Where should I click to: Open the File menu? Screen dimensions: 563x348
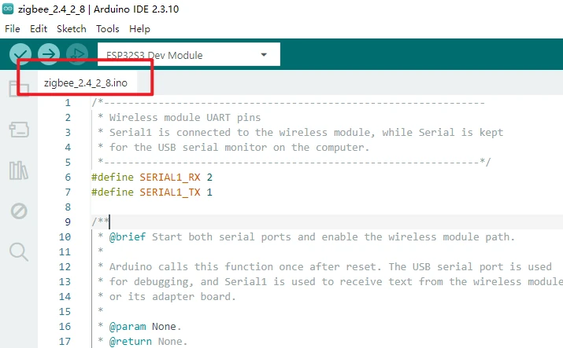coord(13,28)
